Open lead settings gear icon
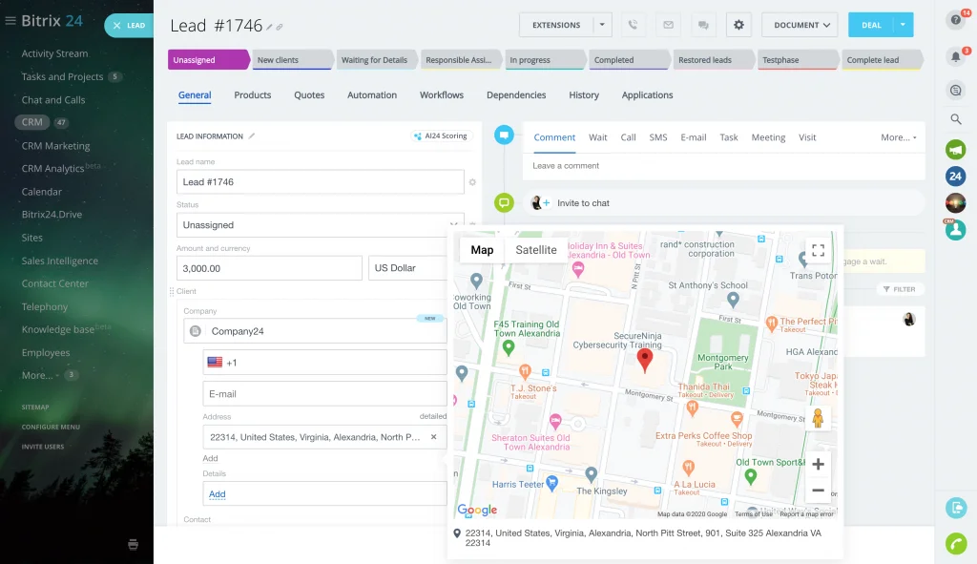The width and height of the screenshot is (977, 564). (x=738, y=25)
